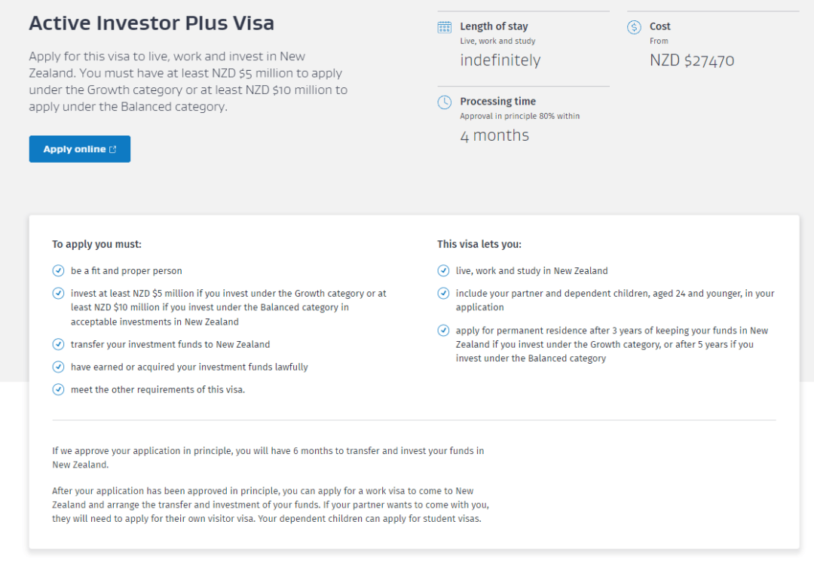This screenshot has height=567, width=814.
Task: Click the Processing time label
Action: click(497, 102)
